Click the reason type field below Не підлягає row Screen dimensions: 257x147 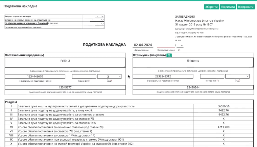94,27
